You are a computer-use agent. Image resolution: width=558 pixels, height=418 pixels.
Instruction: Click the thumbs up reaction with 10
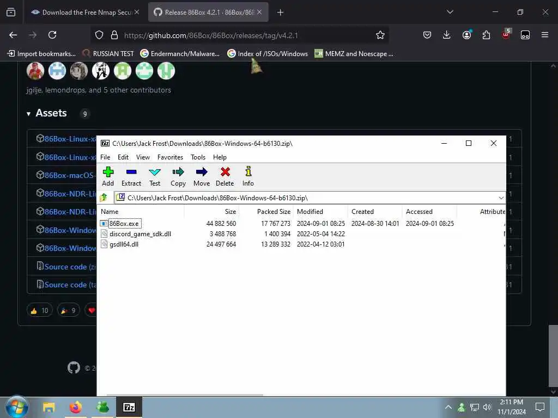pos(39,311)
